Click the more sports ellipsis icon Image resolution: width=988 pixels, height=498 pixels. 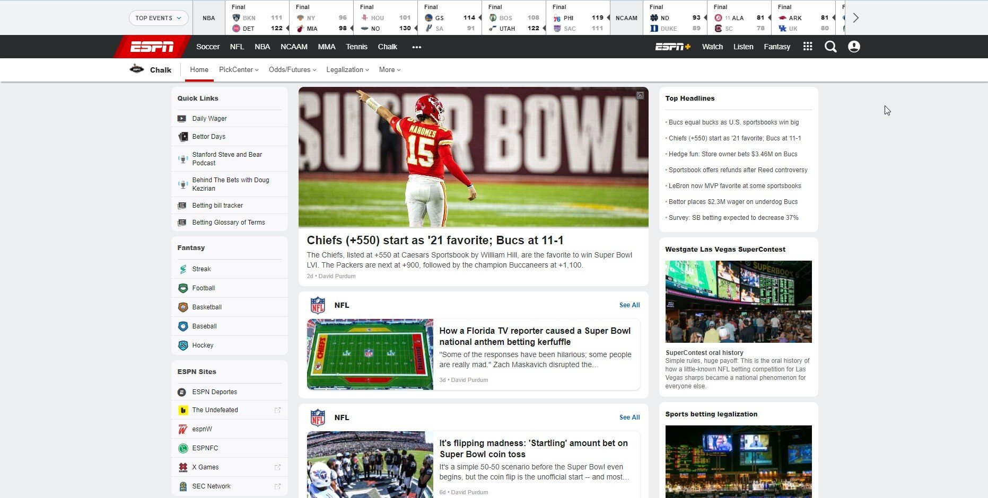pos(417,47)
